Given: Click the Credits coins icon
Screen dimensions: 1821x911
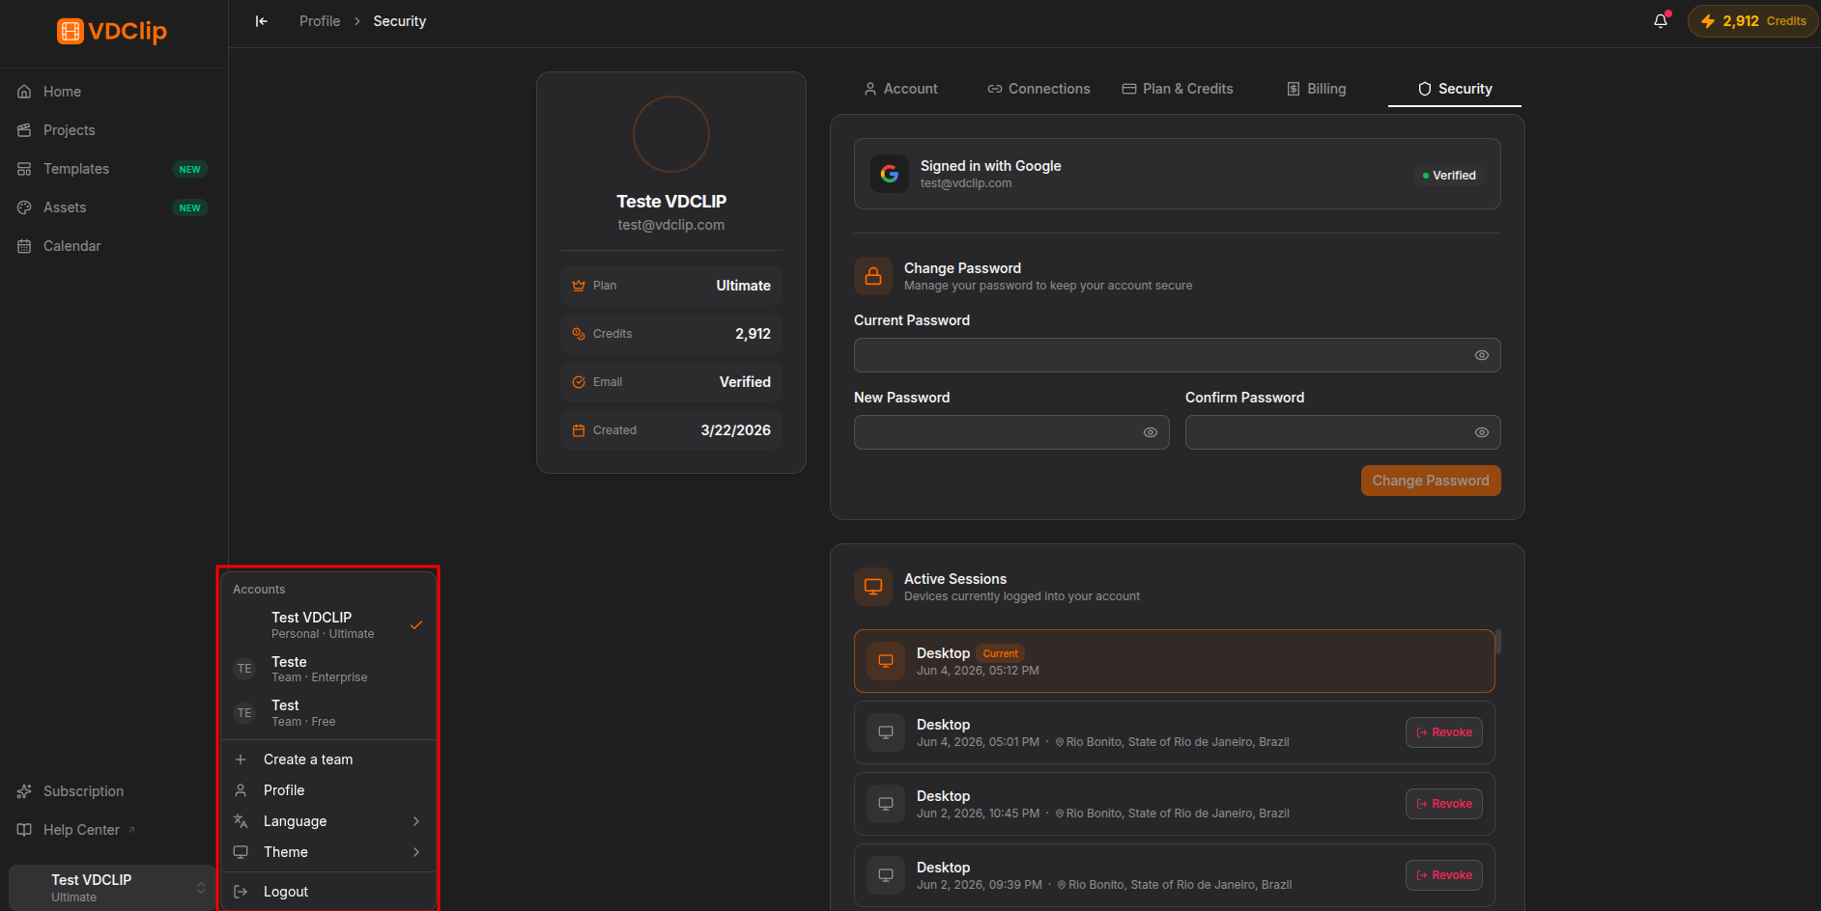Looking at the screenshot, I should point(579,334).
